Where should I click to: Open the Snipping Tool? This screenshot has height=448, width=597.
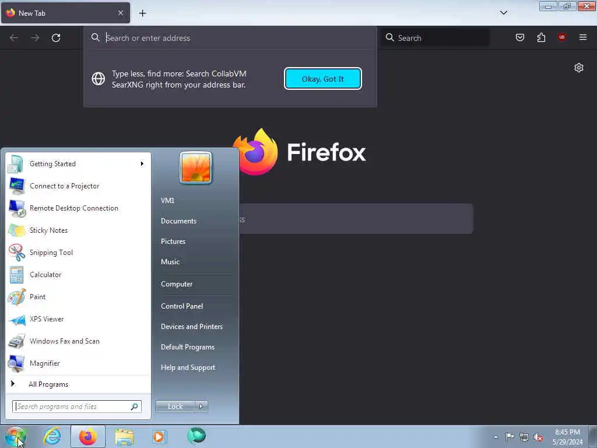pyautogui.click(x=78, y=252)
